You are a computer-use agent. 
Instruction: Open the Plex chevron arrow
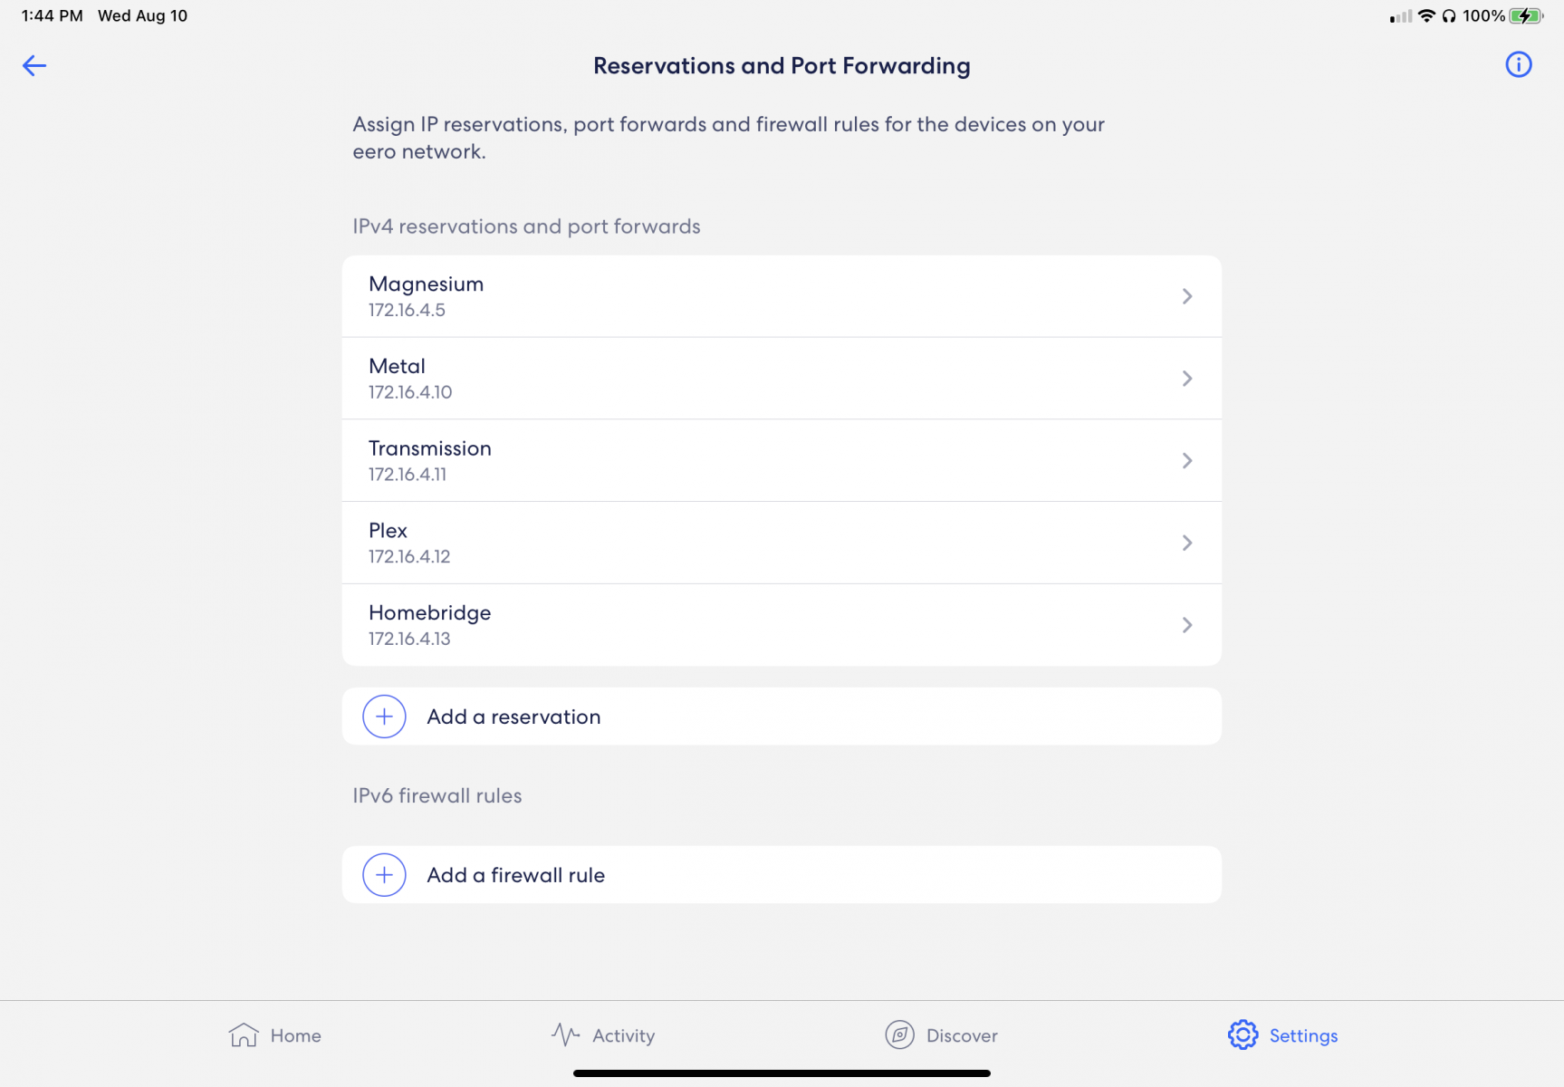[1187, 543]
